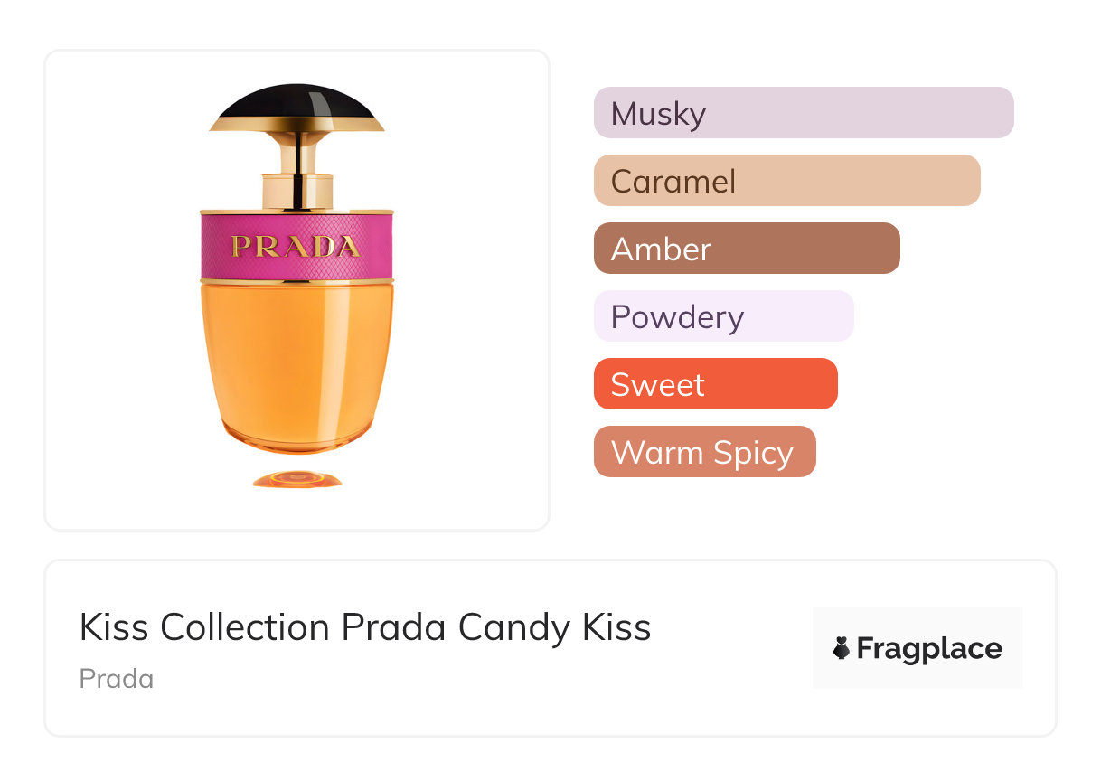The image size is (1101, 781).
Task: Click the word "Prada" inside the fragrance title
Action: coord(394,627)
